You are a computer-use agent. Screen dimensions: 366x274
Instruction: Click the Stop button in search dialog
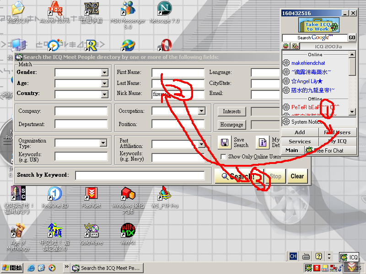tap(275, 176)
